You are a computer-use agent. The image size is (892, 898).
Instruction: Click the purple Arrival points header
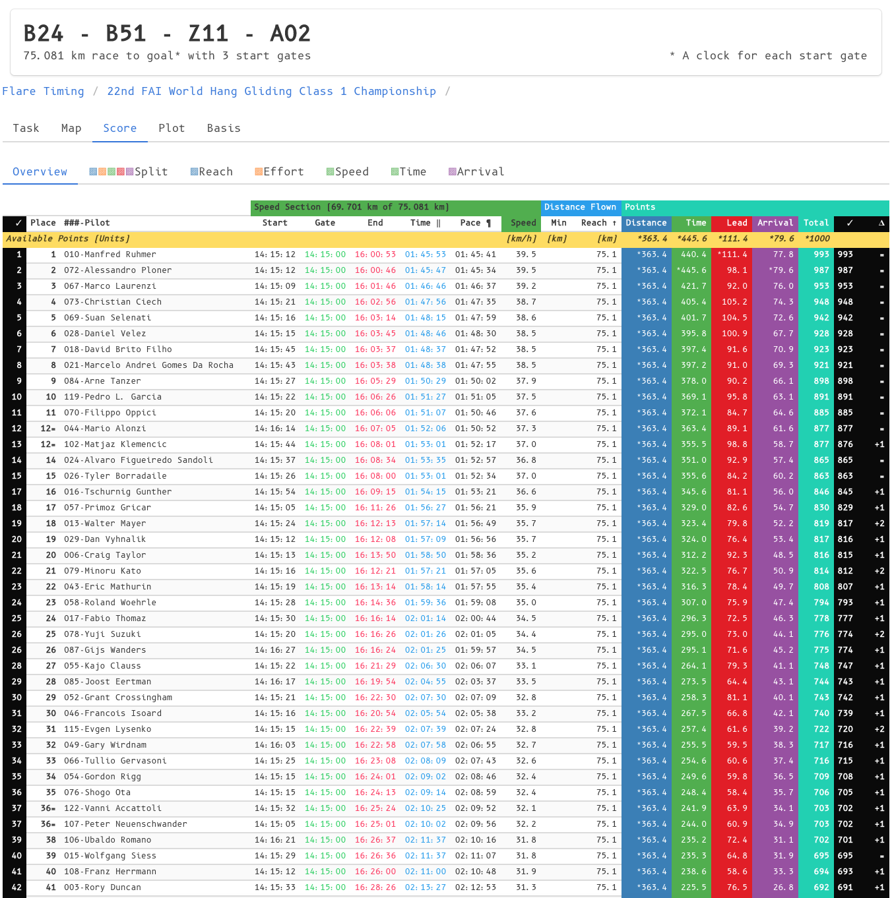click(x=775, y=223)
